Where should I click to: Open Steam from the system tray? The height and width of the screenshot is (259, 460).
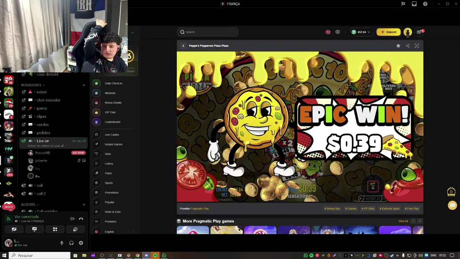coord(392,255)
